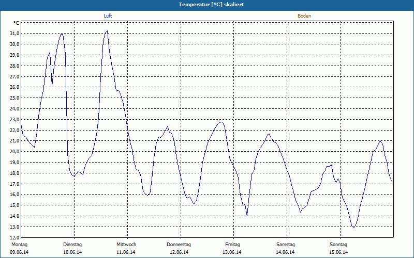Click the chart title 'Temperatur [°C] skaliert'
The image size is (414, 258).
tap(211, 5)
